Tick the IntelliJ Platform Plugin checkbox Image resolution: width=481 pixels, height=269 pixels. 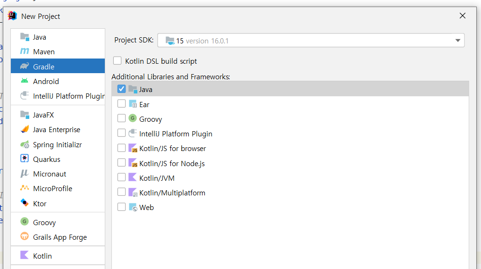[x=121, y=133]
